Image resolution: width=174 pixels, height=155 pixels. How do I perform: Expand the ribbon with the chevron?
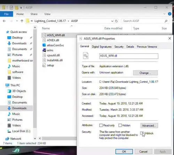coord(164,14)
